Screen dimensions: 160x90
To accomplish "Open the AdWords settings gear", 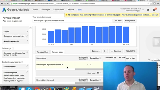I will 148,10.
